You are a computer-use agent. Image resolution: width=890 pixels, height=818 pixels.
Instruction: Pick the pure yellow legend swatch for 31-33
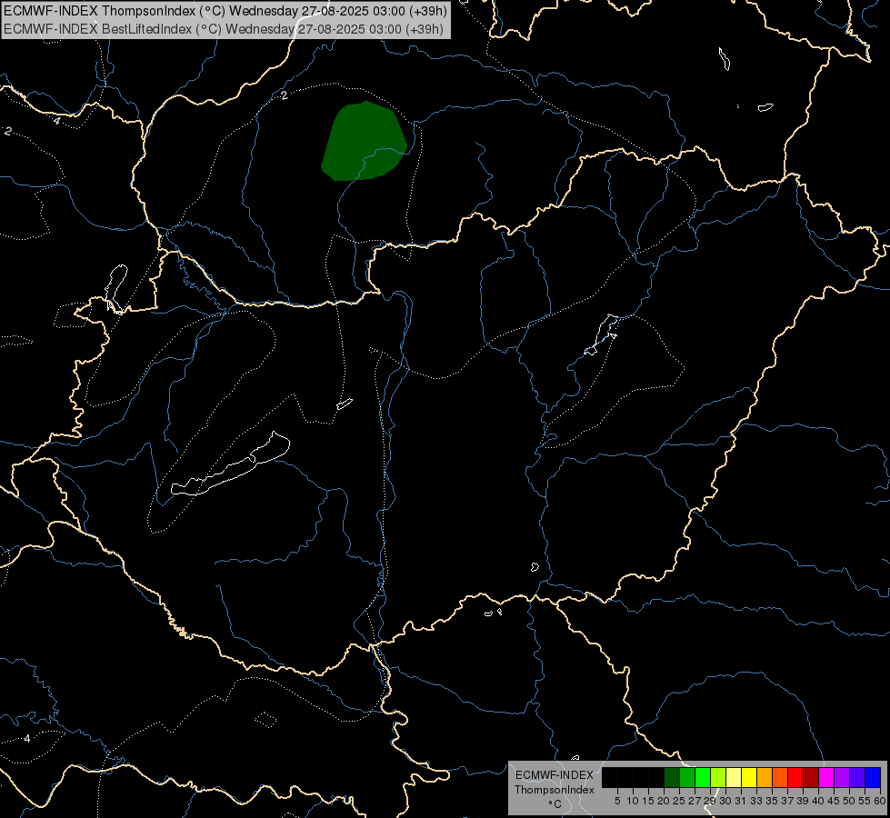pos(749,777)
